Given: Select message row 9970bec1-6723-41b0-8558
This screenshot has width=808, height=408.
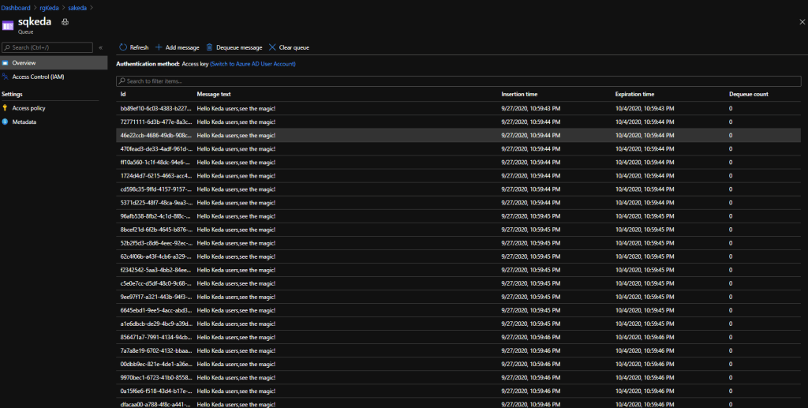Looking at the screenshot, I should tap(458, 377).
